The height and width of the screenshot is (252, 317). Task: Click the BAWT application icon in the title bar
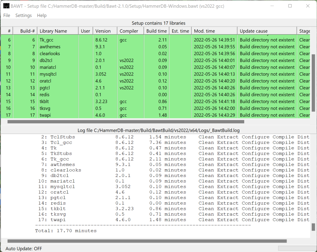[x=7, y=6]
